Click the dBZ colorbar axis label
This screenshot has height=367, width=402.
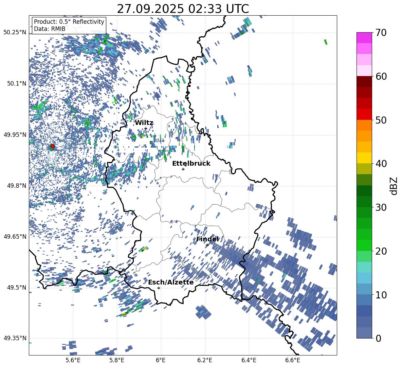(x=394, y=186)
